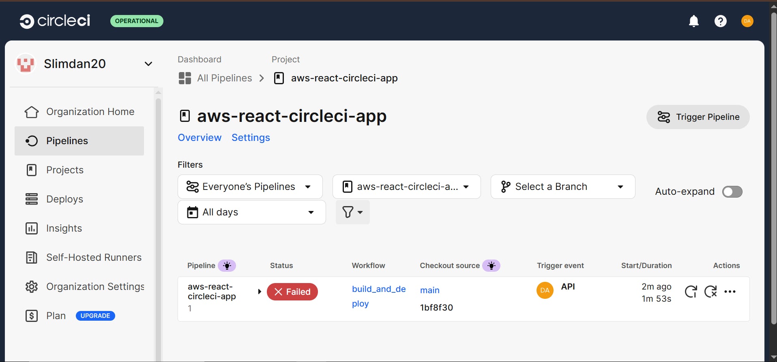The width and height of the screenshot is (777, 362).
Task: Click the API trigger event text
Action: click(568, 287)
